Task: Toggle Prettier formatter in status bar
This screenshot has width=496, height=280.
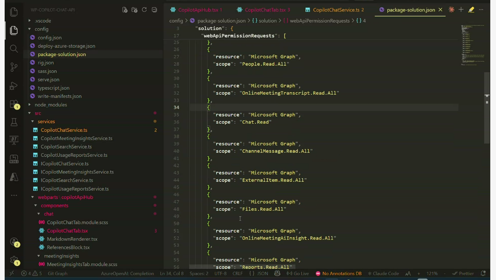Action: point(463,274)
